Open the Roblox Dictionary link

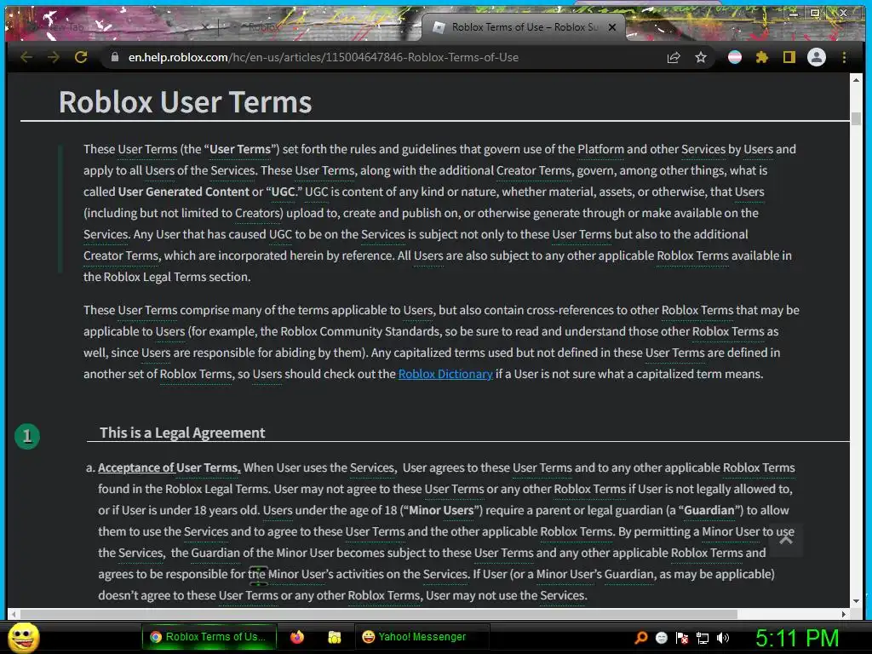coord(445,374)
